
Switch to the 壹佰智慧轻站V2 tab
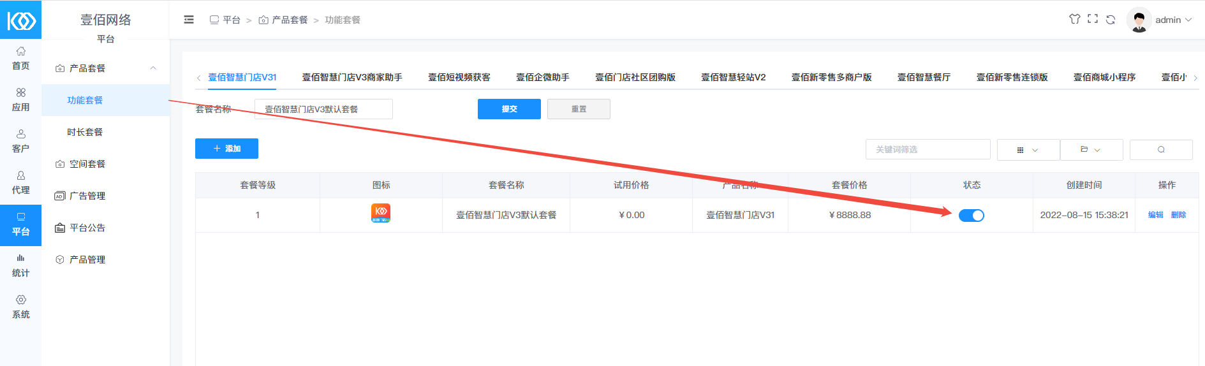point(734,77)
